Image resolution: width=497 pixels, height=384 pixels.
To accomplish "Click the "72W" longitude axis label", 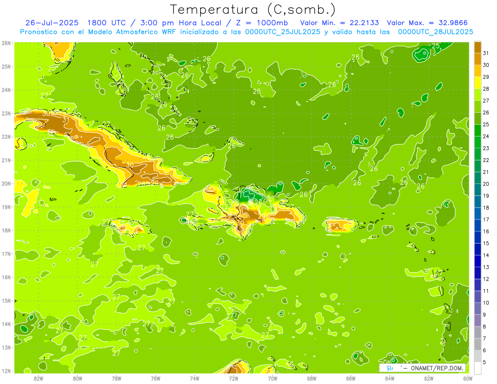I will click(x=233, y=378).
